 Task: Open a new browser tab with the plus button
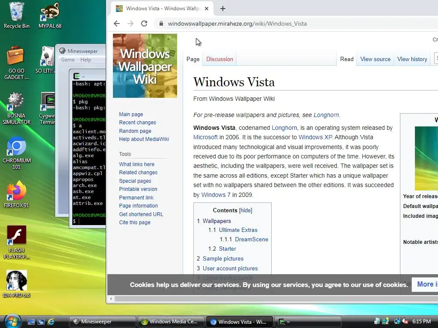[x=222, y=9]
